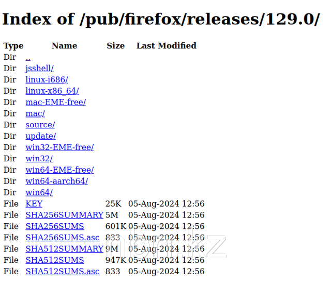Click the 'File' type cell for KEY

click(11, 204)
